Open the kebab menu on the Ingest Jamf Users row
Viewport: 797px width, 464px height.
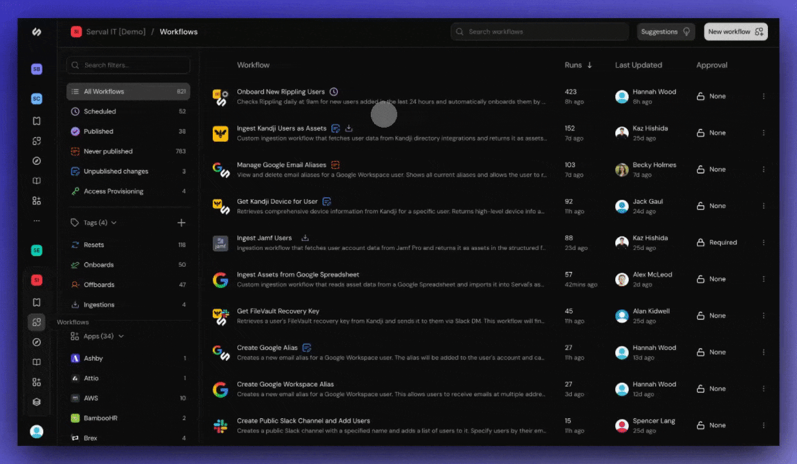tap(763, 242)
